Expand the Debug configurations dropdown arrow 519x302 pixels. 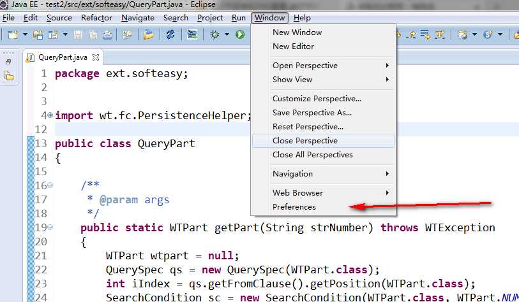point(227,34)
